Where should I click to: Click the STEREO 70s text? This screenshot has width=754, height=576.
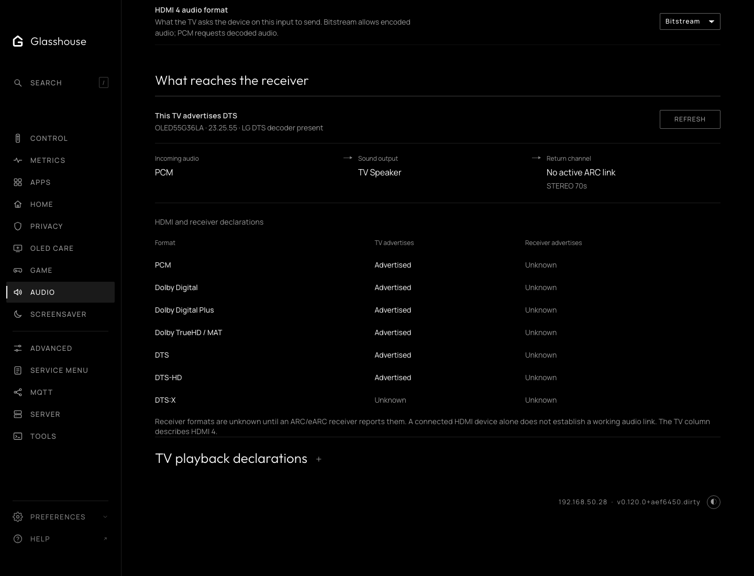coord(567,186)
